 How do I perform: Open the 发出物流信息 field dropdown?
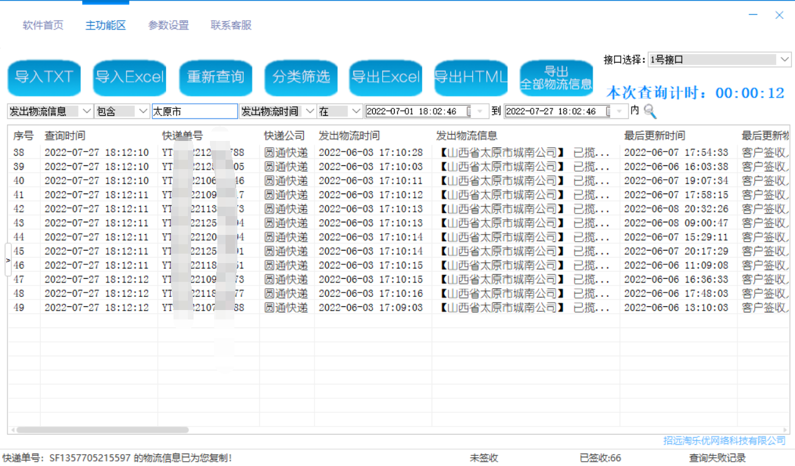click(x=87, y=111)
